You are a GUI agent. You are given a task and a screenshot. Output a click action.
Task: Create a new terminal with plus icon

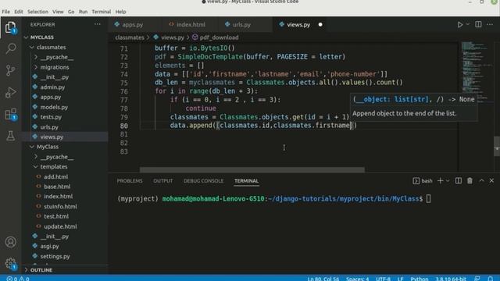click(440, 180)
